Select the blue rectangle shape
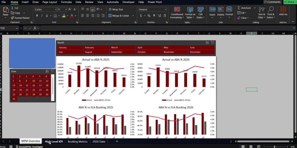This screenshot has height=148, width=297. [x=32, y=53]
